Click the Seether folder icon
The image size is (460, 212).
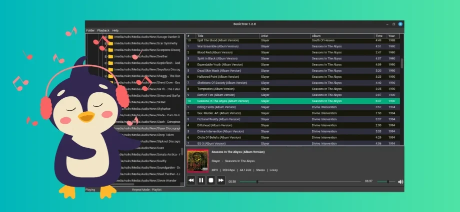[x=110, y=56]
